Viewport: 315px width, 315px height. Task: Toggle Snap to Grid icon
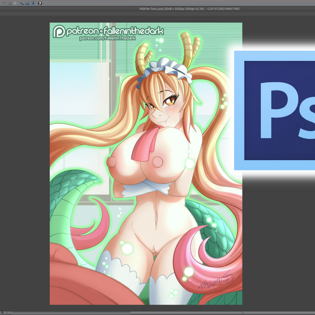tap(33, 3)
